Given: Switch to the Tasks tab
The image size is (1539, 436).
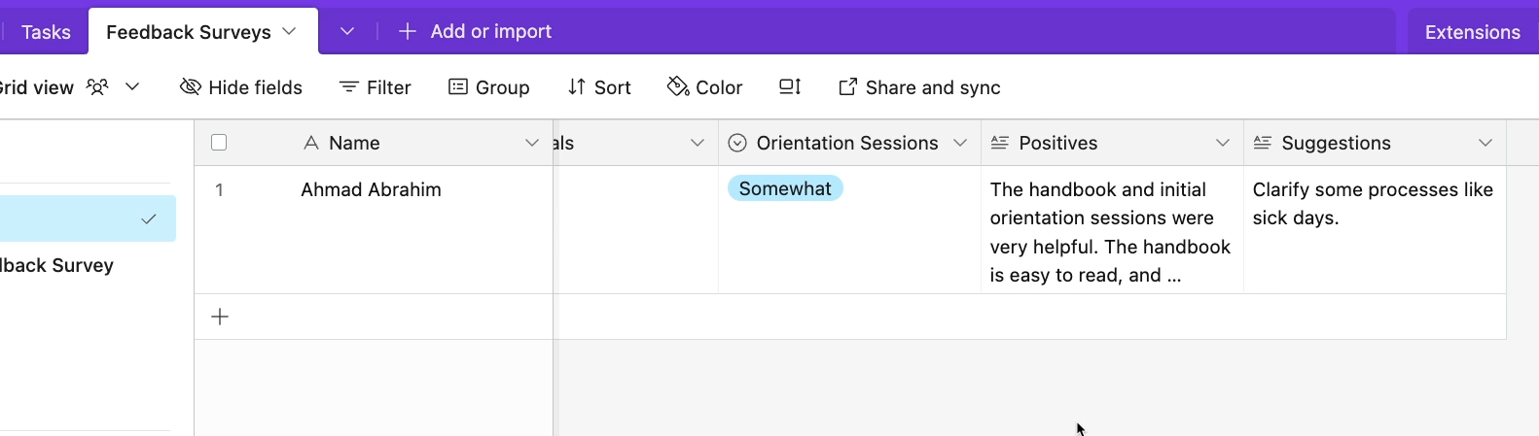Looking at the screenshot, I should click(x=46, y=32).
